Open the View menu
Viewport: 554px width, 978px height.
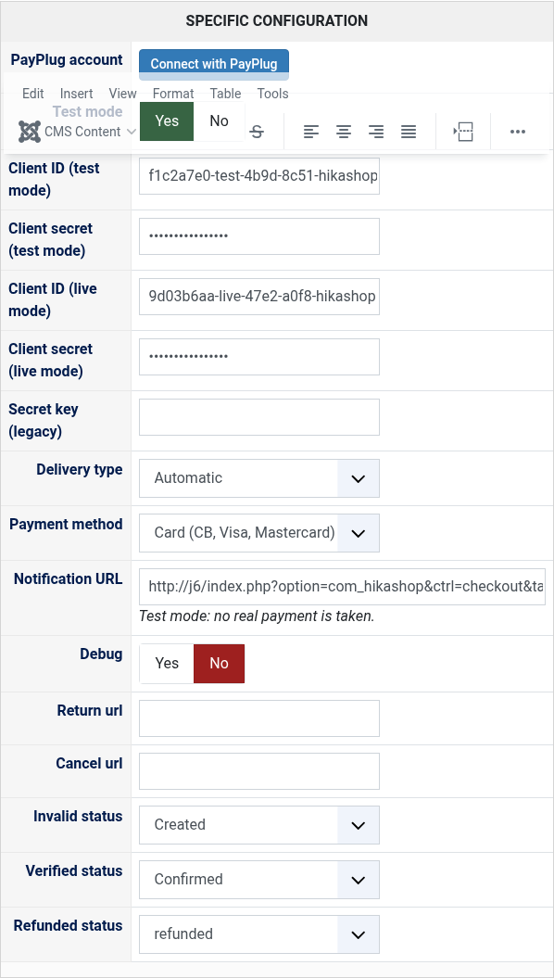pos(123,94)
